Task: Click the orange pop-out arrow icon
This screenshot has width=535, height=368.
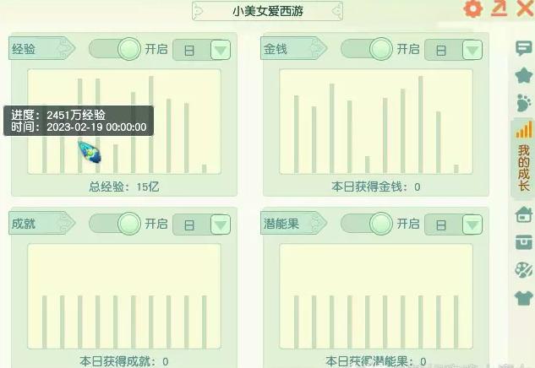Action: pyautogui.click(x=499, y=8)
